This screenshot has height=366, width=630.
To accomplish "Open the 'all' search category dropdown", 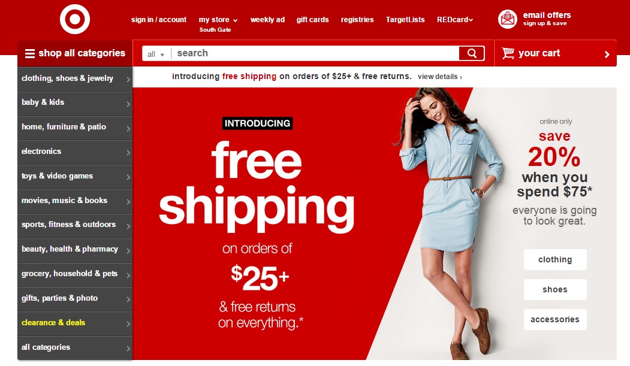I will 155,54.
